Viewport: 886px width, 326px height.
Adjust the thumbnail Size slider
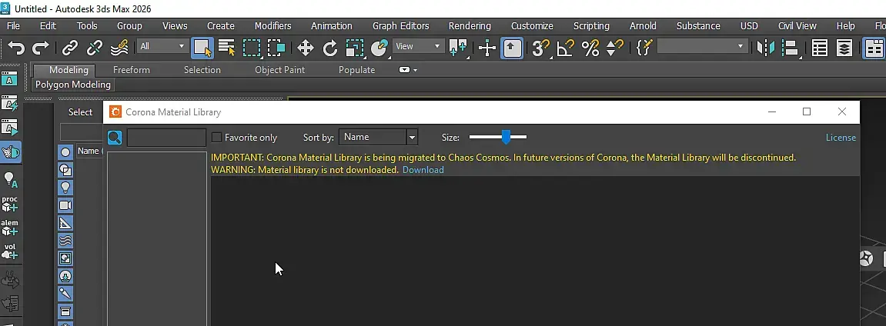coord(507,137)
